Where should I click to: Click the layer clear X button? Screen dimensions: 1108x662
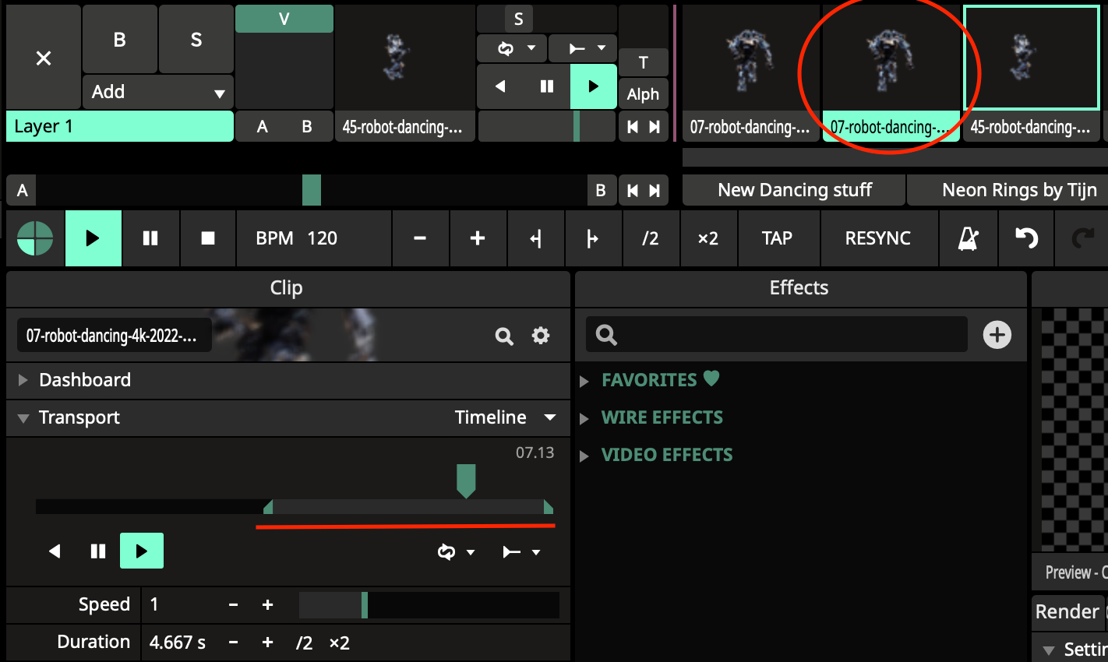click(44, 58)
